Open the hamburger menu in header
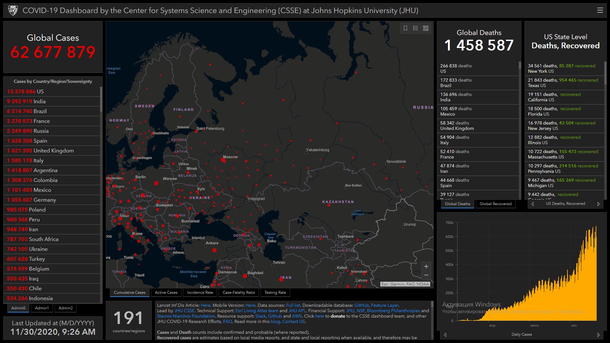Viewport: 610px width, 343px height. tap(600, 10)
